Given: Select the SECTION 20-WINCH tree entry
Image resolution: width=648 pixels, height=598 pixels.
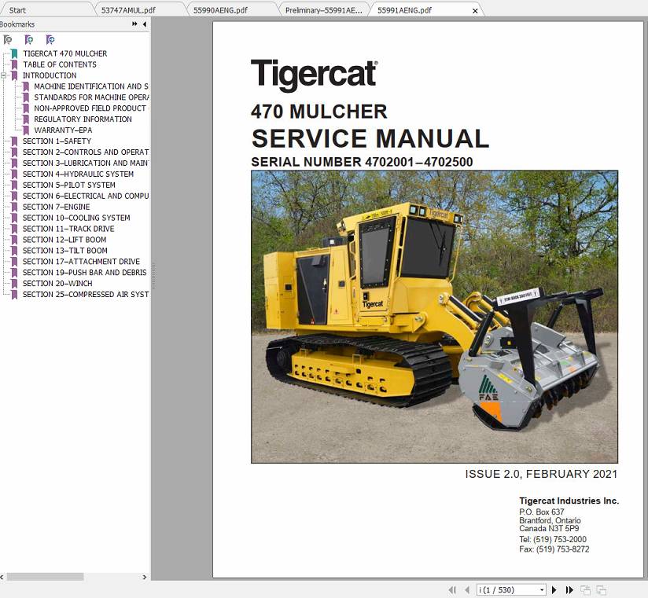Looking at the screenshot, I should tap(57, 283).
